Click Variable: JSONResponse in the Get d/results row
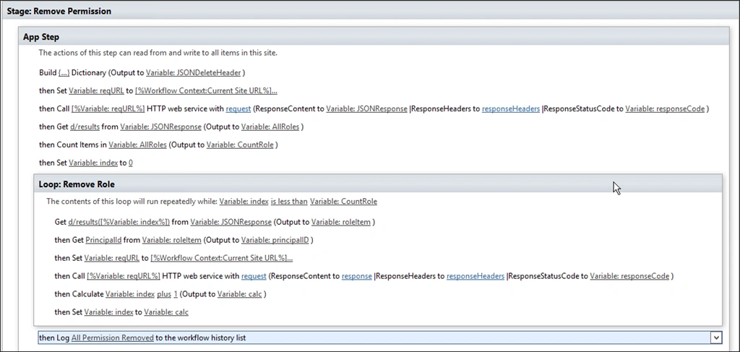The width and height of the screenshot is (740, 352). pos(161,126)
